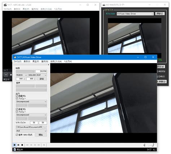Click the 設定 button next to the size fields
The width and height of the screenshot is (171, 154).
point(42,79)
